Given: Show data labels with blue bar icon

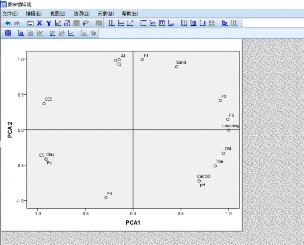Looking at the screenshot, I should coord(21,33).
